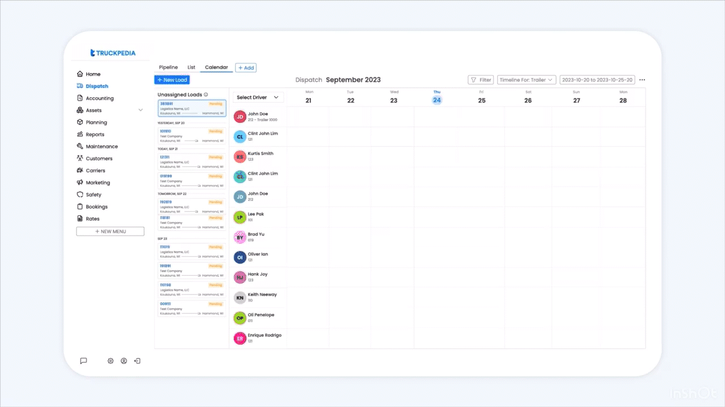
Task: Click the Filter button
Action: click(x=480, y=80)
